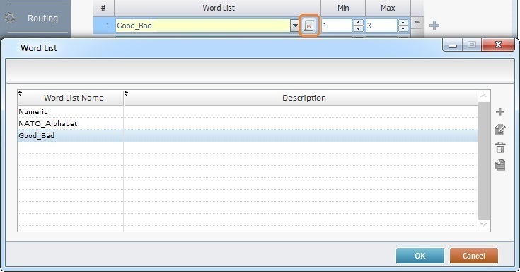520x272 pixels.
Task: Select the Good_Bad word list row
Action: point(248,135)
